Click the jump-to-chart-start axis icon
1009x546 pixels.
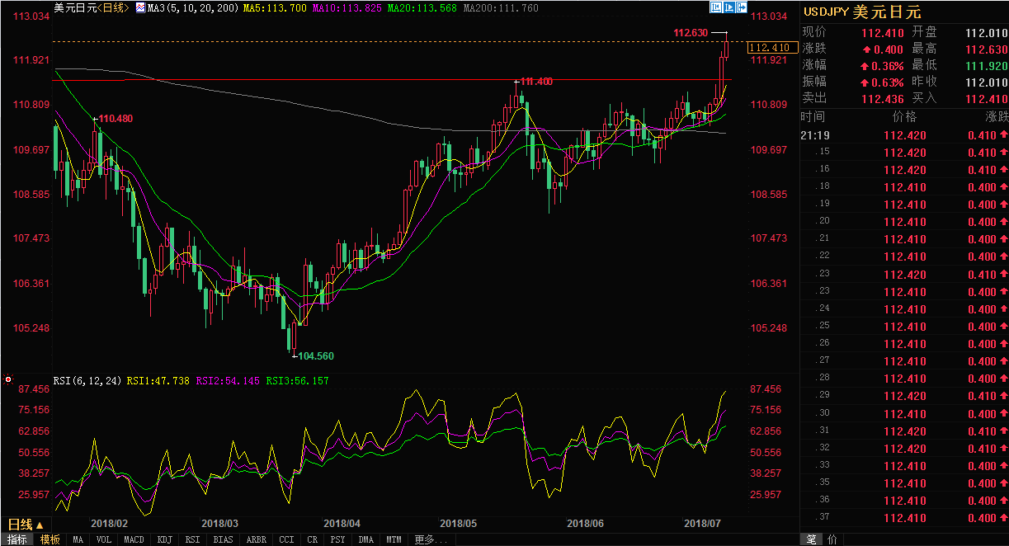point(716,7)
